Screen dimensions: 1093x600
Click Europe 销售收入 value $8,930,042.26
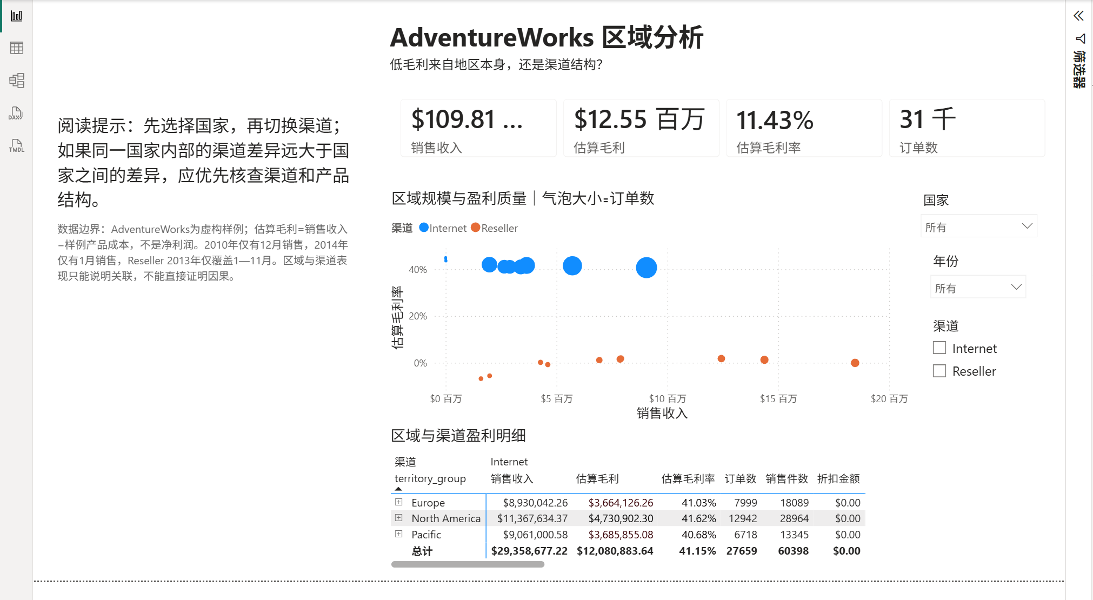[x=535, y=503]
